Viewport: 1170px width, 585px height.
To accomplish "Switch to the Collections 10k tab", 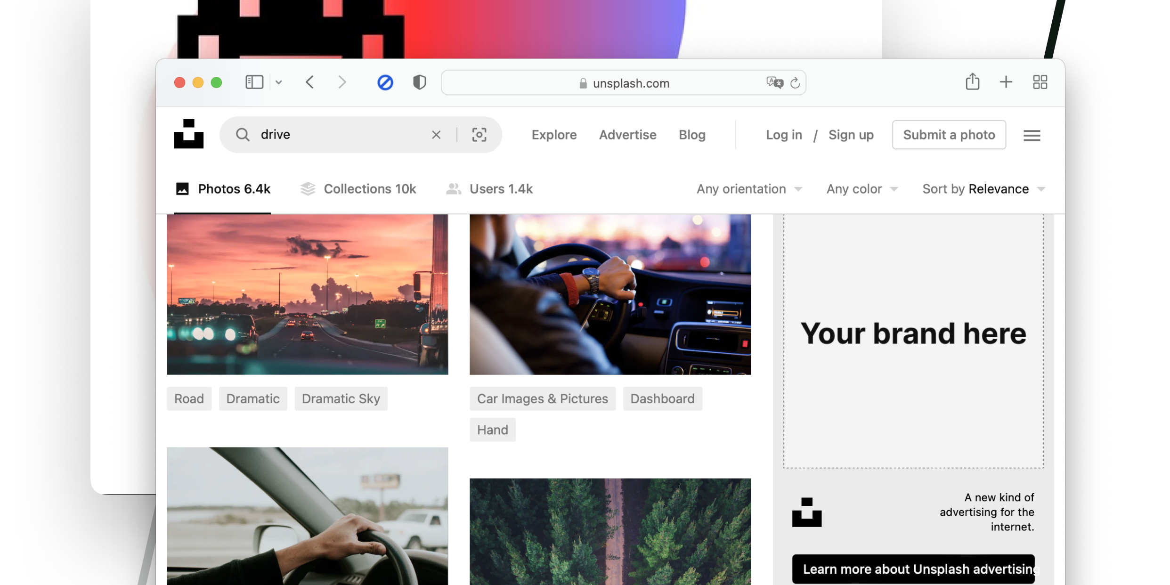I will [358, 189].
